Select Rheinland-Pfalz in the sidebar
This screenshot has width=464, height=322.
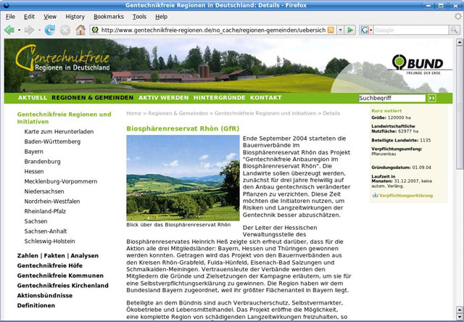coord(45,211)
